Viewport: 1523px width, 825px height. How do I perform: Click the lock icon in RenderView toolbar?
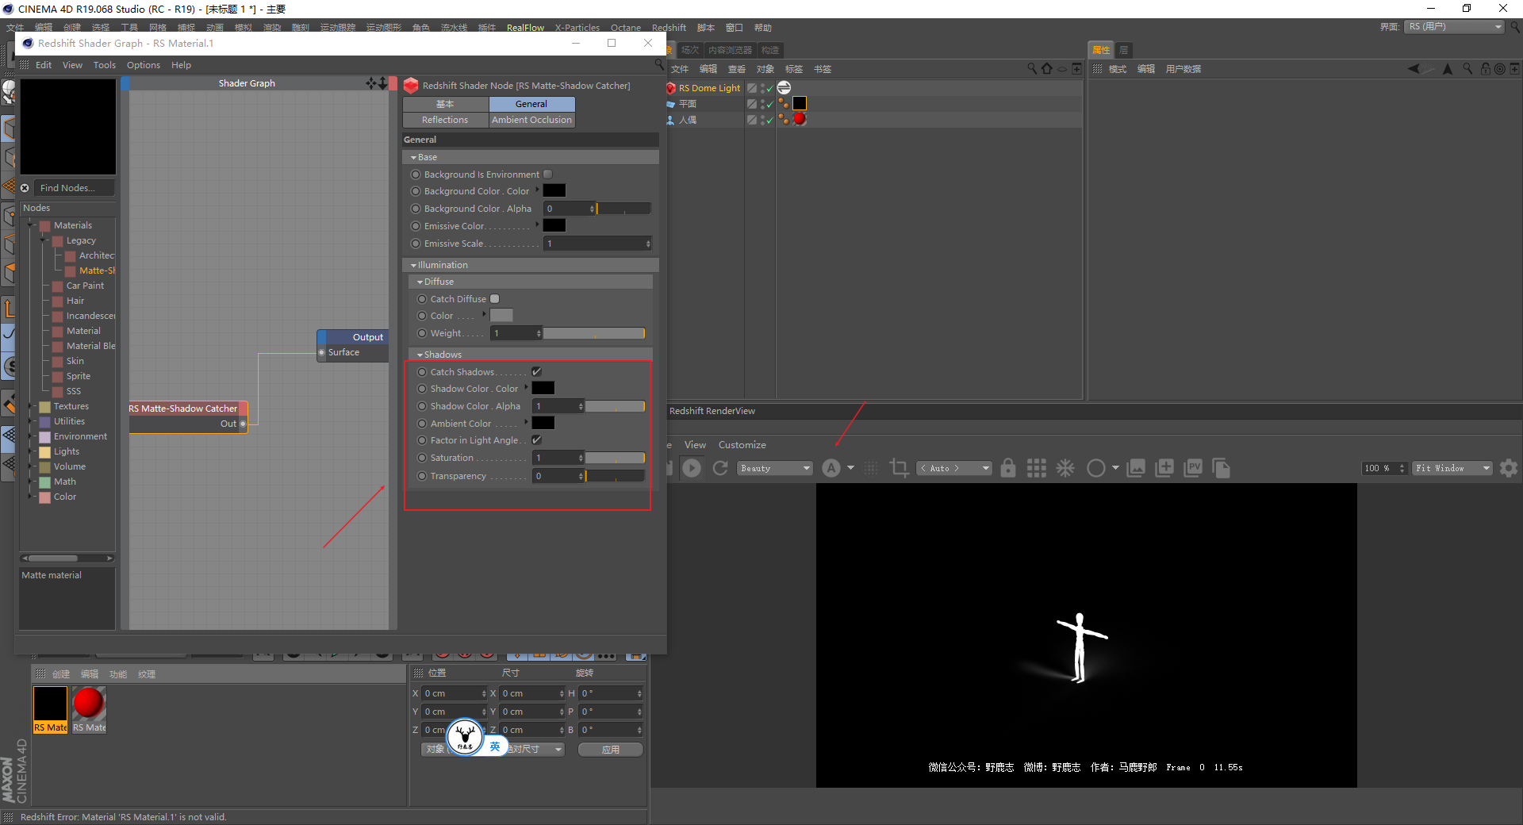[x=1007, y=468]
